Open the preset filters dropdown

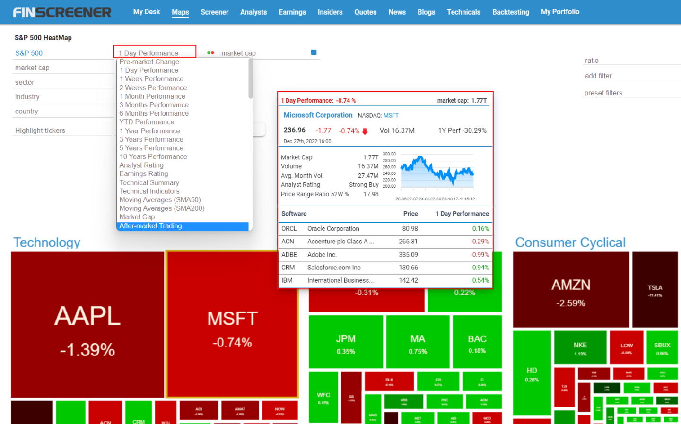632,93
